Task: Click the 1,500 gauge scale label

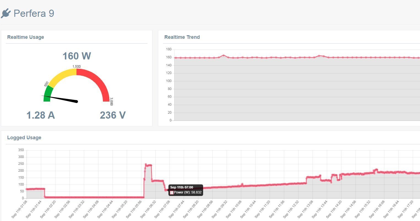Action: pyautogui.click(x=77, y=66)
